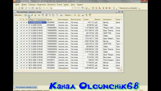Screen dimensions: 161x91
Task: Click the M memory button in the toolbar
Action: 103,8
